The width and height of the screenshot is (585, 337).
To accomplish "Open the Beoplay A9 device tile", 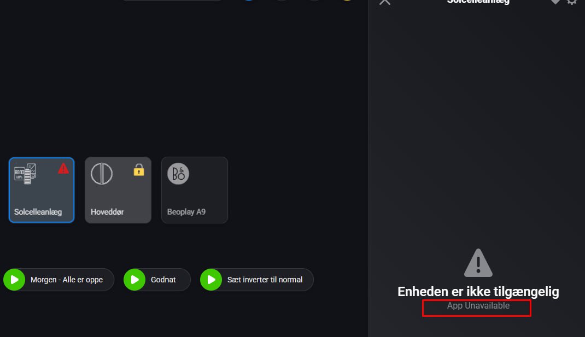I will [x=195, y=190].
